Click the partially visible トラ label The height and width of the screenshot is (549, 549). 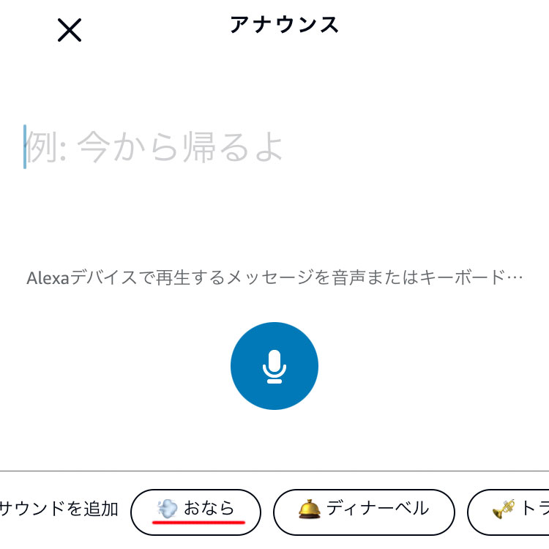pyautogui.click(x=534, y=509)
